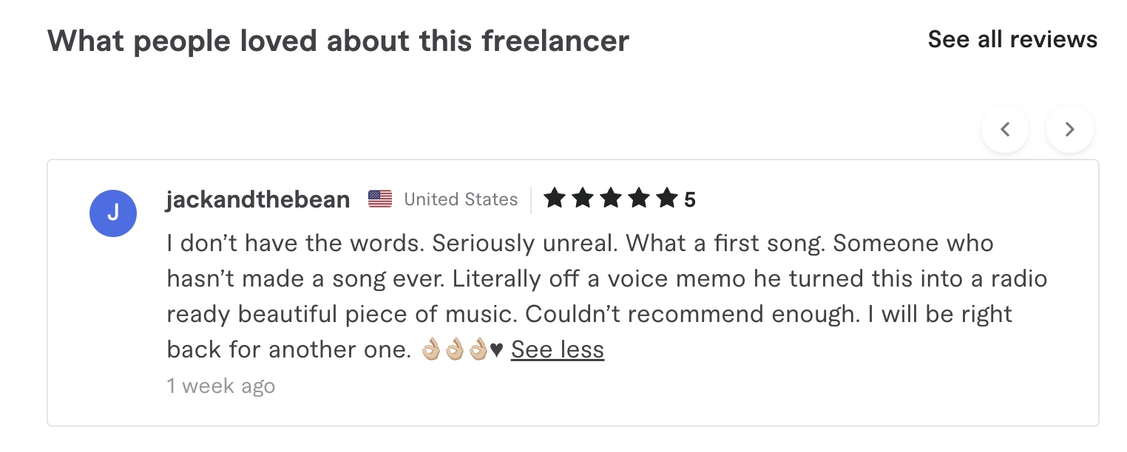Click the second star in the rating
Viewport: 1127px width, 452px height.
(x=582, y=198)
